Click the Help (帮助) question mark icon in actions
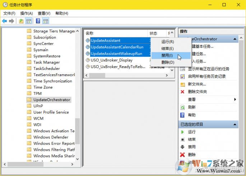246x176 pixels. click(x=182, y=115)
